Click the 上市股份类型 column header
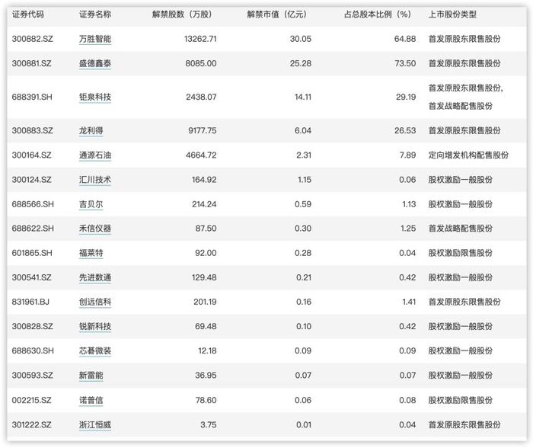 [452, 14]
